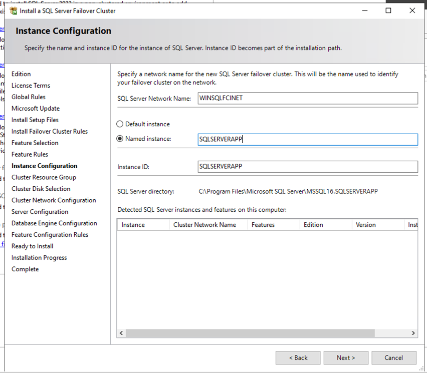
Task: Select the Feature Selection step in sidebar
Action: [x=35, y=143]
